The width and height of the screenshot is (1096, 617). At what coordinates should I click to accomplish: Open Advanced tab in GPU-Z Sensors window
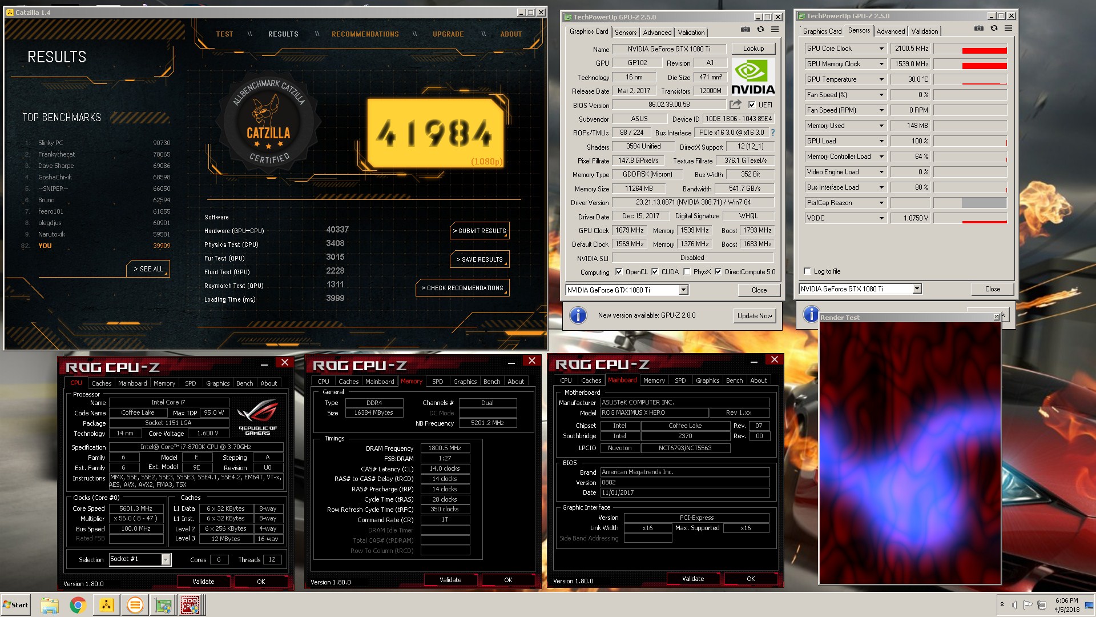890,31
